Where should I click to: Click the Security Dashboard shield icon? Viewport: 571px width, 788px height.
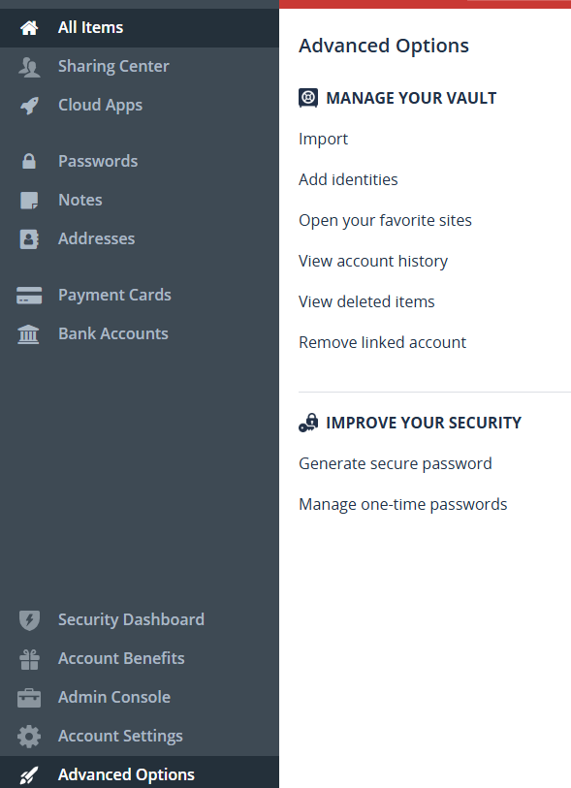(29, 620)
